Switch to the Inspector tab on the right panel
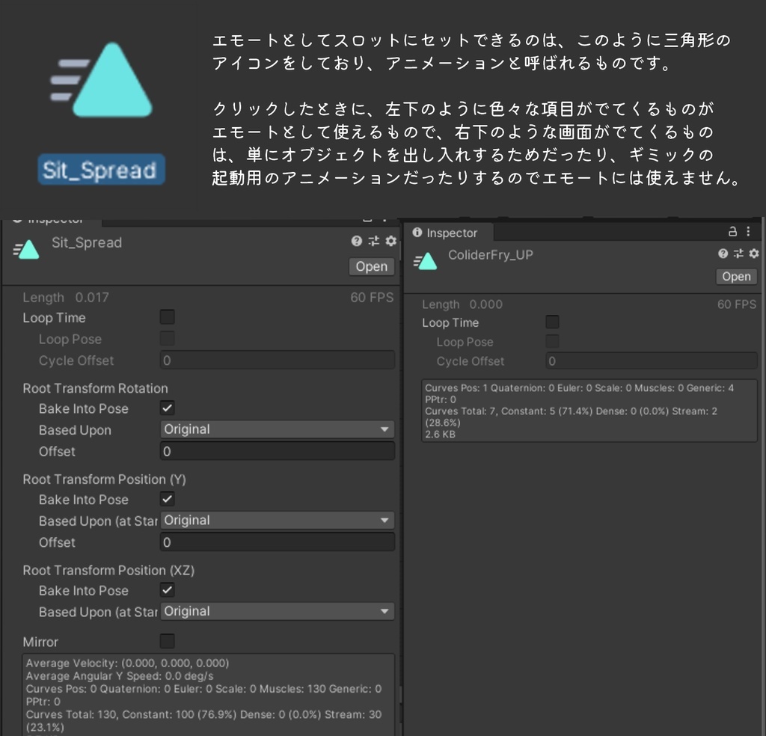Screen dimensions: 766x736 click(447, 233)
